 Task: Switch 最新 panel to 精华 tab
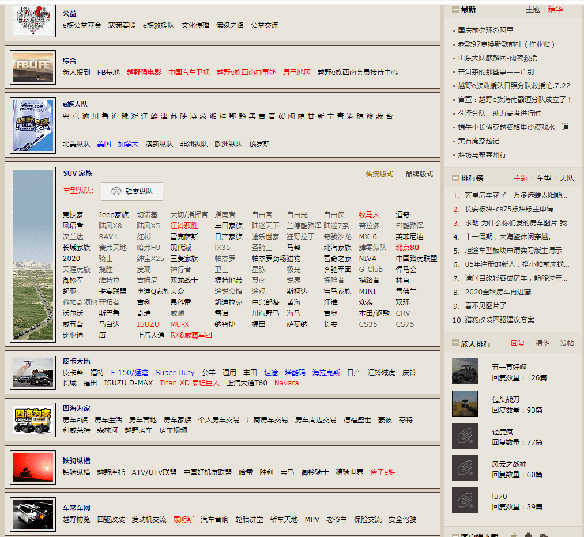point(555,10)
